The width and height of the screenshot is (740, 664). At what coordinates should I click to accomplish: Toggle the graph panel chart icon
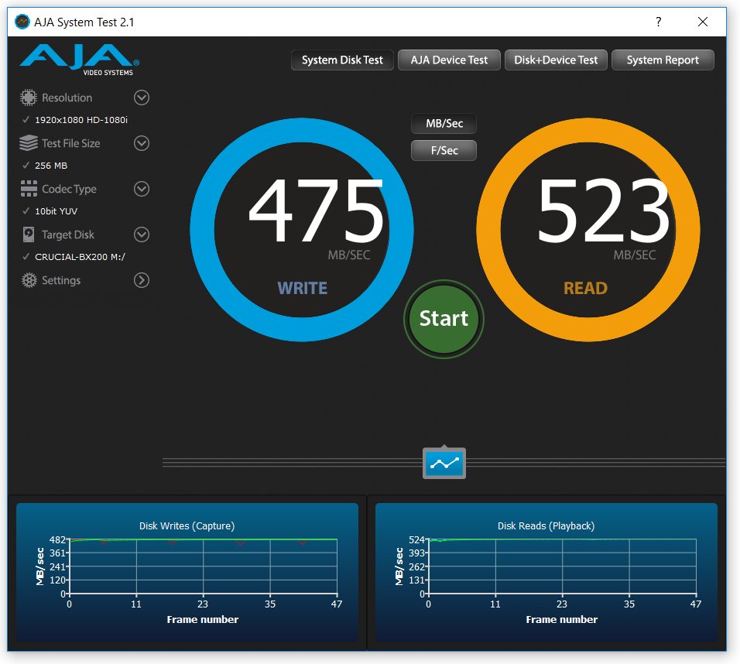click(444, 463)
